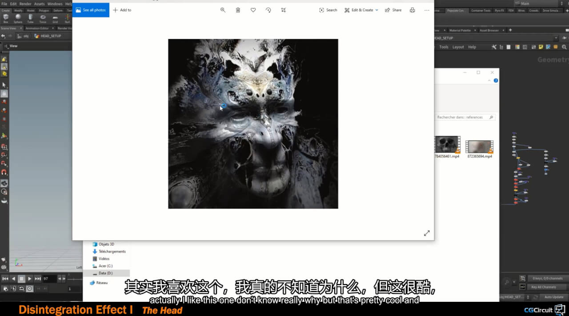Jump to first frame in playbar
Screen dimensions: 569x316
click(x=5, y=279)
